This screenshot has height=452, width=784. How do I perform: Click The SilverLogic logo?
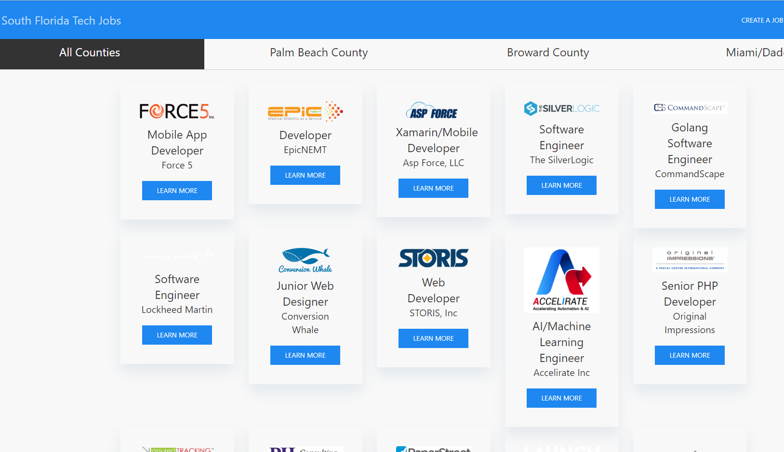point(561,108)
